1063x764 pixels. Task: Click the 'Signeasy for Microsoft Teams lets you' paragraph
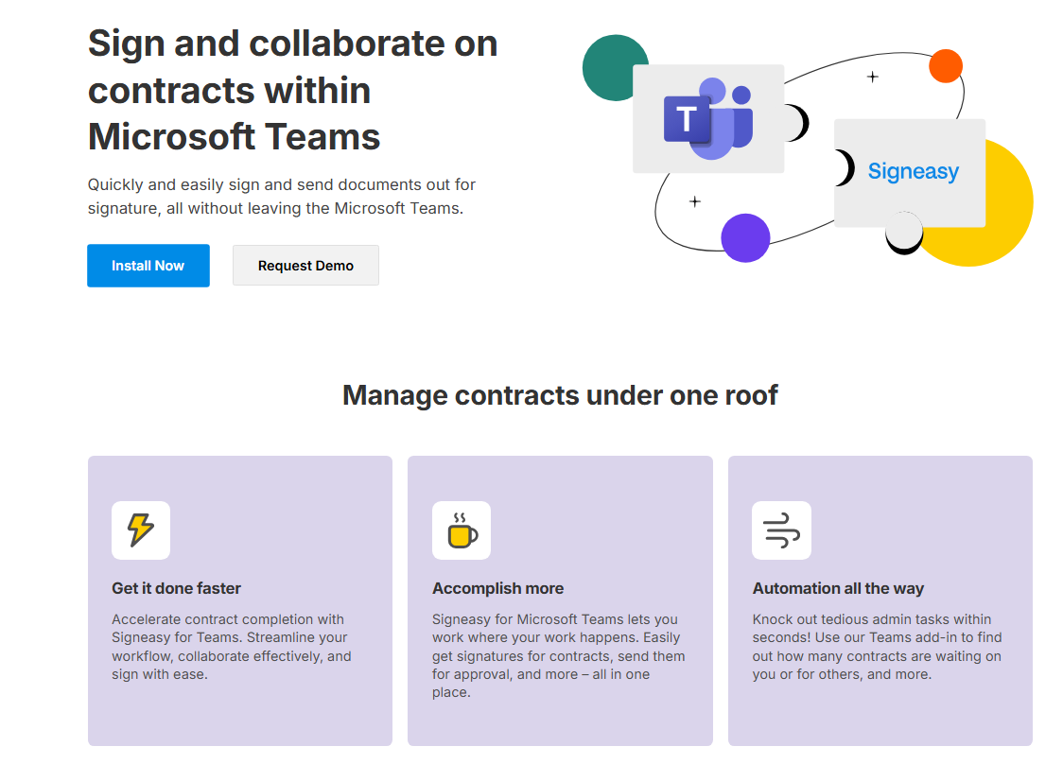click(559, 655)
